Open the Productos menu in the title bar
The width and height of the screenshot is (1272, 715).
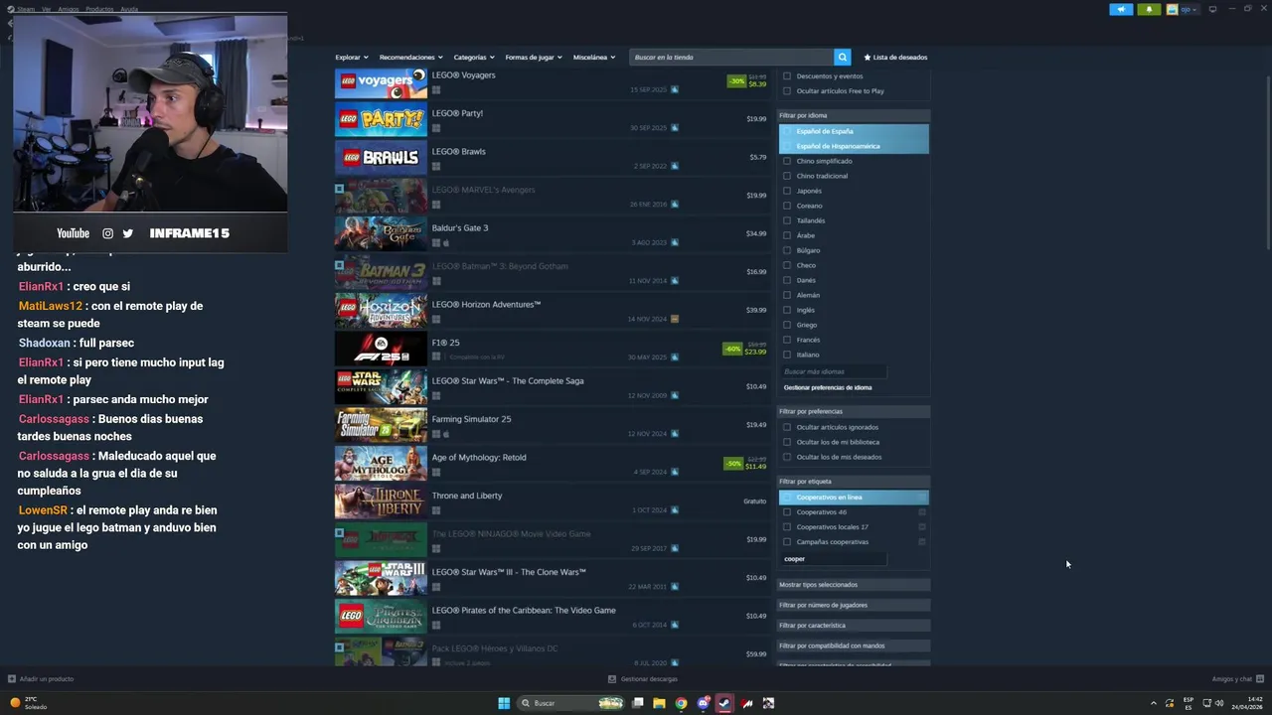coord(99,9)
